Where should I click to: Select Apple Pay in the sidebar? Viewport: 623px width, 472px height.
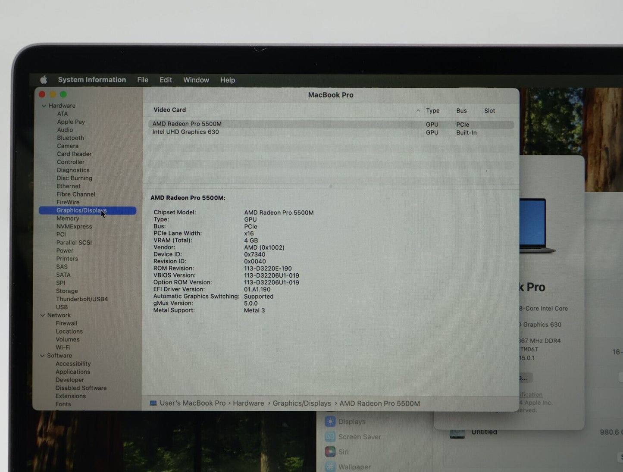[71, 122]
